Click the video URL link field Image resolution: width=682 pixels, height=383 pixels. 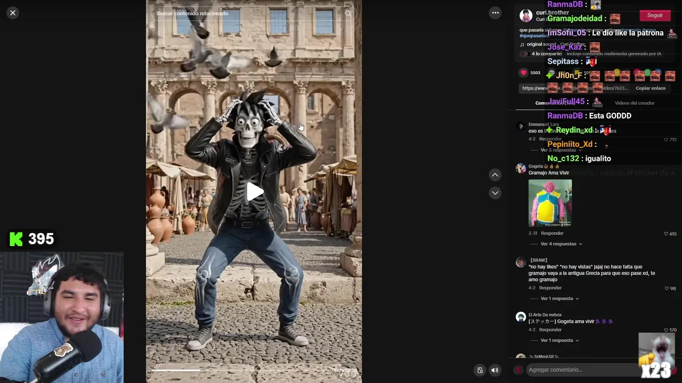[575, 88]
